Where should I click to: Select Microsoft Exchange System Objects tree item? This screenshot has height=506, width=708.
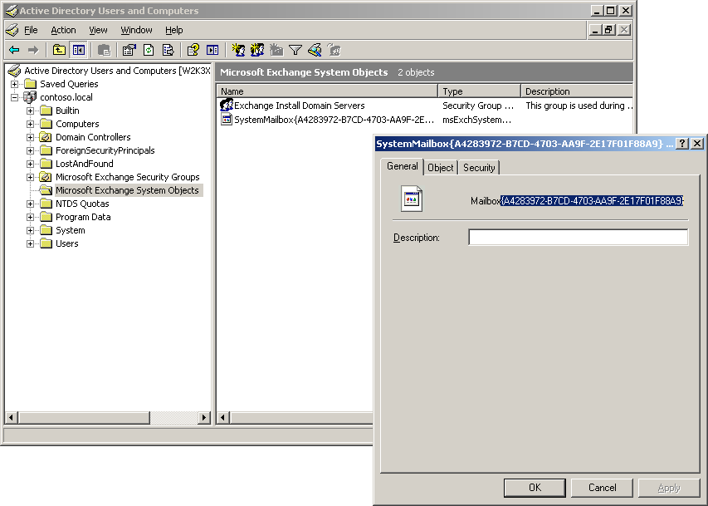point(127,190)
